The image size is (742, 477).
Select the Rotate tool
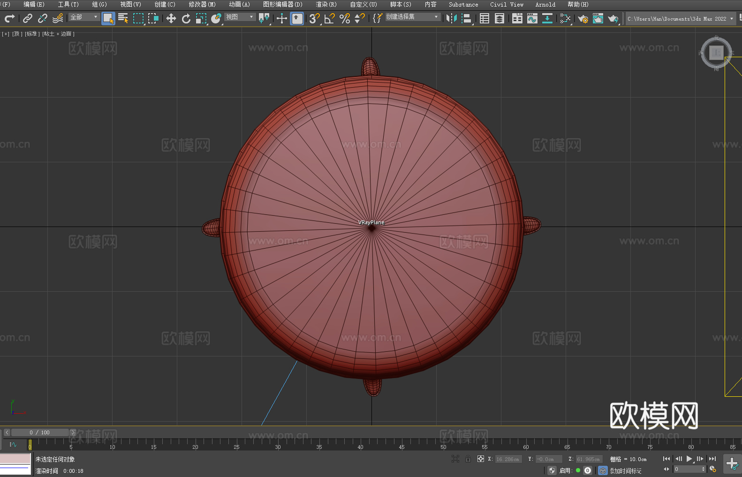pyautogui.click(x=186, y=18)
